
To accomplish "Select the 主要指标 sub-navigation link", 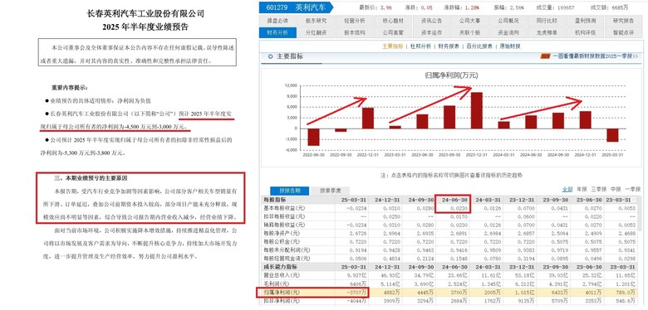I will 392,46.
